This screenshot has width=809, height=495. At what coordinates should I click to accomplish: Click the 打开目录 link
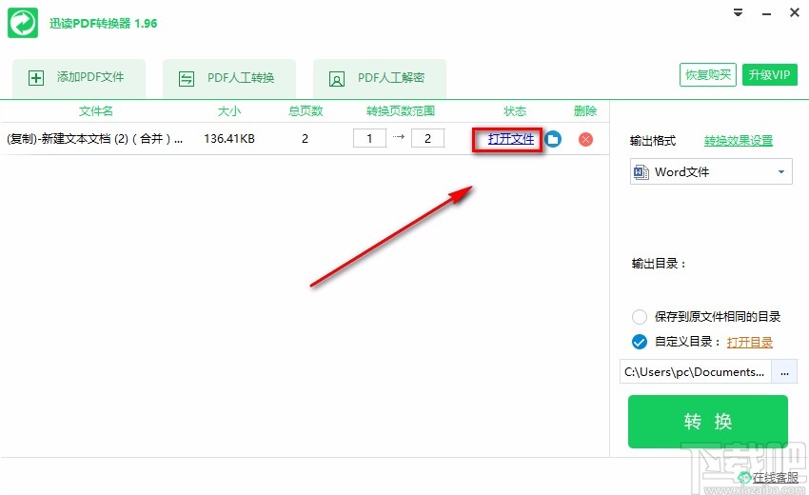coord(750,342)
